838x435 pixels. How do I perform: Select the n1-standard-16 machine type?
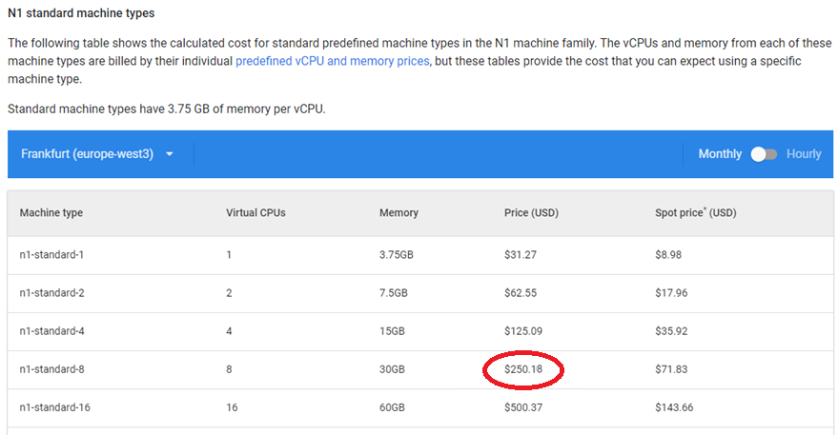(x=55, y=407)
